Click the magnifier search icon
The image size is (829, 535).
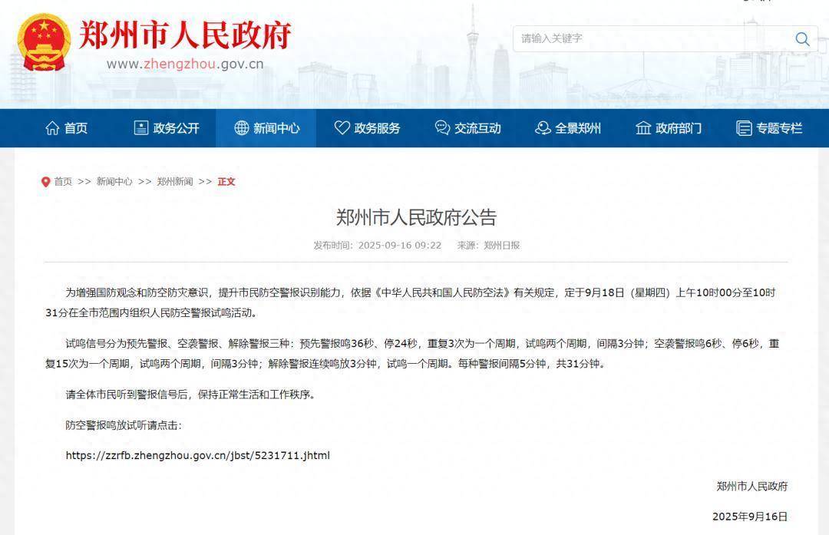point(802,38)
